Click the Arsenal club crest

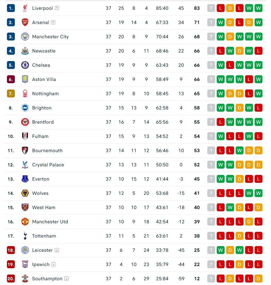tap(25, 22)
